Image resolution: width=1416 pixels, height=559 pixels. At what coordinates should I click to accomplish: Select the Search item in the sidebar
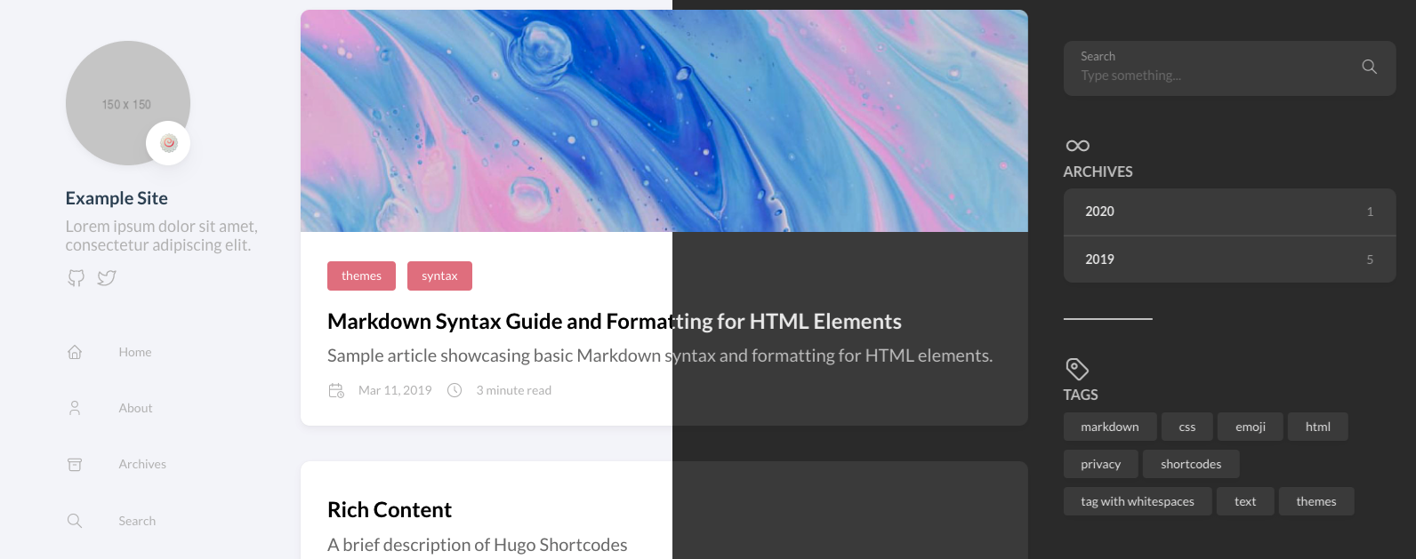pos(137,520)
